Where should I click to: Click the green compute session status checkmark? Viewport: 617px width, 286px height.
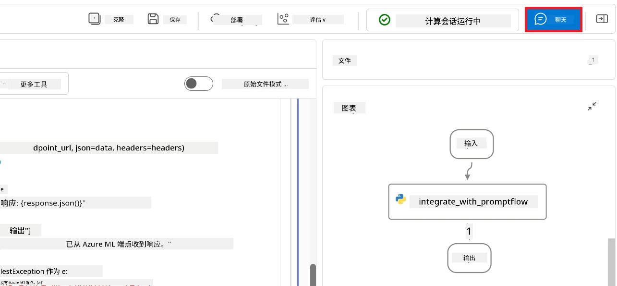click(x=384, y=20)
